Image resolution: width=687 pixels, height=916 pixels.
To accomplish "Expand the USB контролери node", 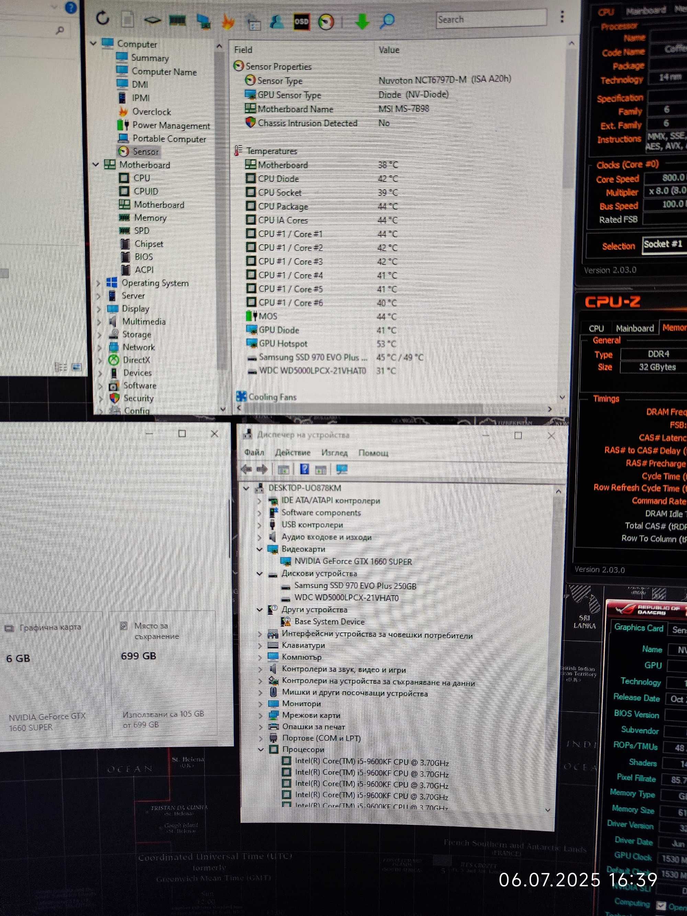I will click(x=260, y=525).
